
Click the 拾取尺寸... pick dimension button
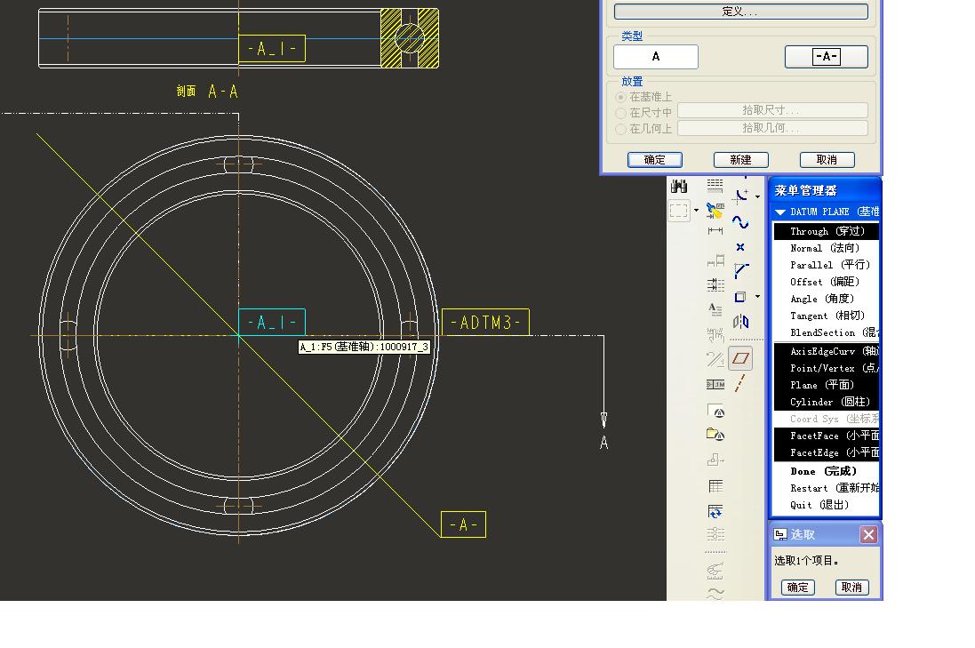tap(772, 110)
